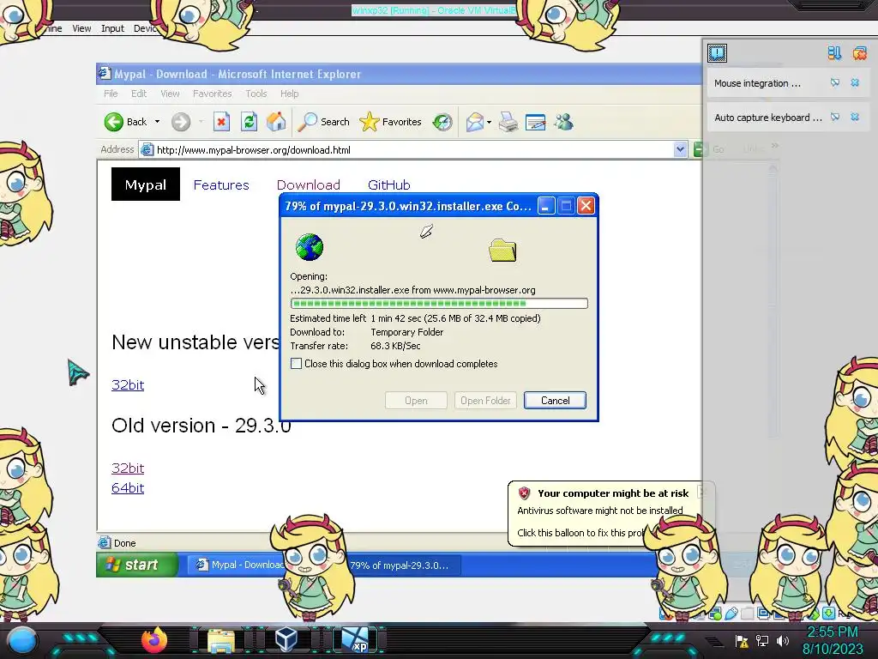Dismiss the Mouse integration notification

tap(855, 83)
